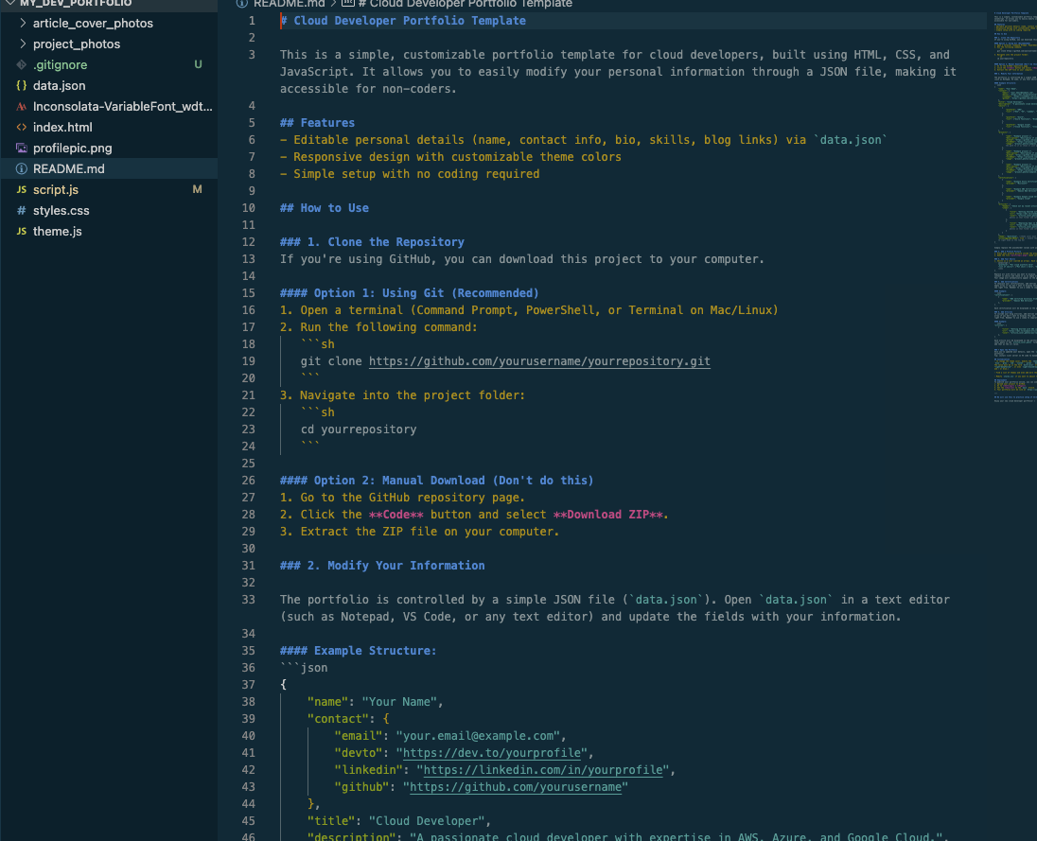Open the project_photos folder
1037x841 pixels.
click(x=77, y=44)
